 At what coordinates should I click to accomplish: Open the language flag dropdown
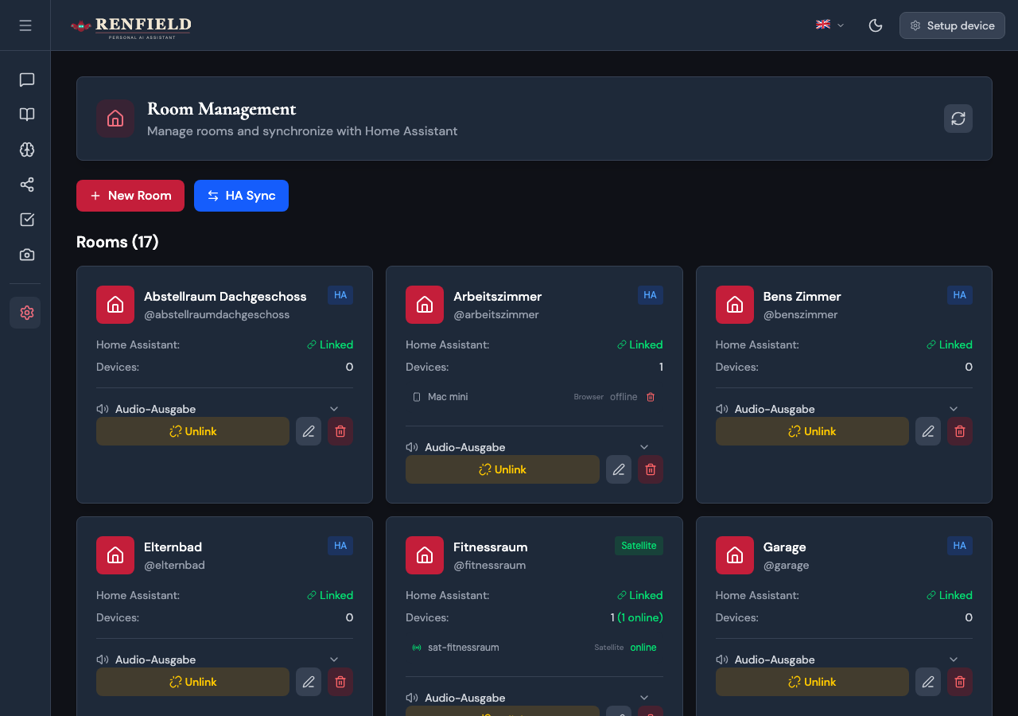[830, 25]
